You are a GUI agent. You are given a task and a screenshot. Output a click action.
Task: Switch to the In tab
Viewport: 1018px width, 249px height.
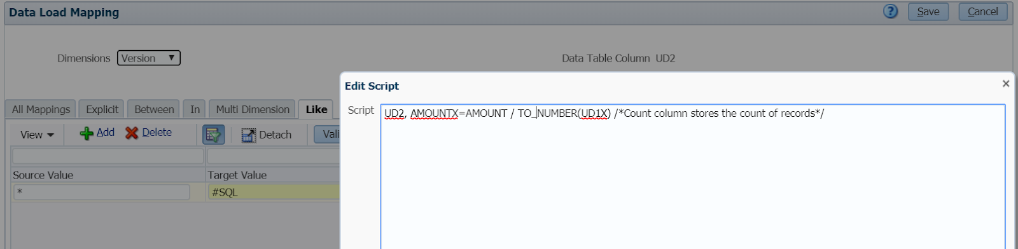point(195,109)
